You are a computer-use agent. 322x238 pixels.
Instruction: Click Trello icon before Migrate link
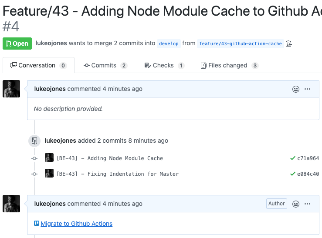click(37, 223)
